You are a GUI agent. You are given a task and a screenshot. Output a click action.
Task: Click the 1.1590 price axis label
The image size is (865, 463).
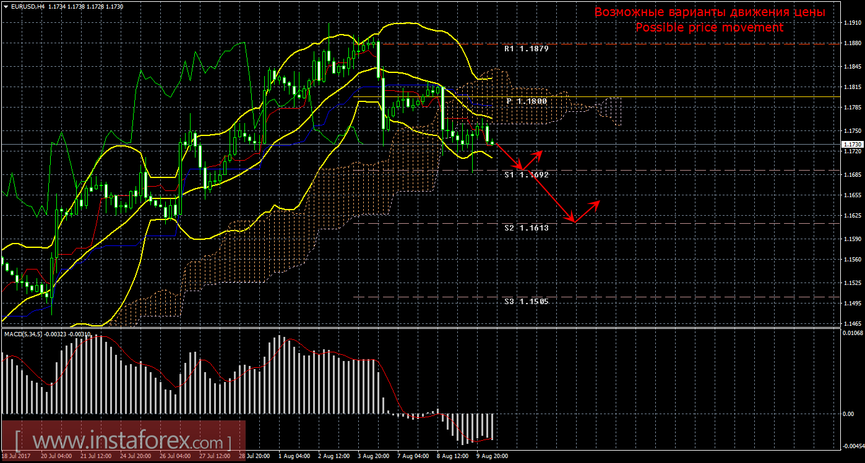coord(853,239)
